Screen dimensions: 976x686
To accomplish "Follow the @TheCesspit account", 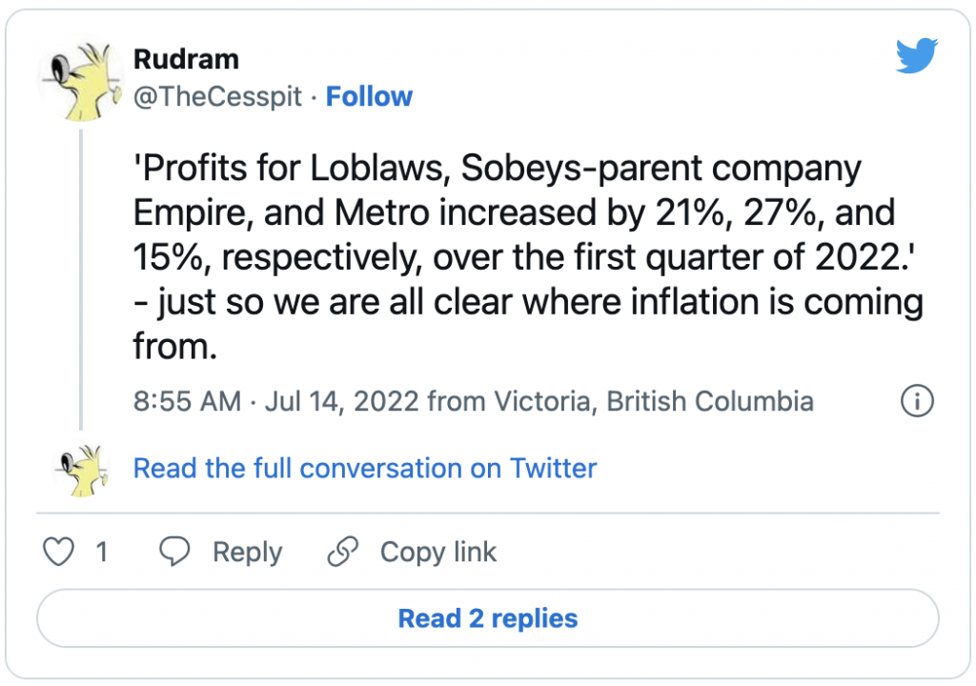I will (369, 96).
